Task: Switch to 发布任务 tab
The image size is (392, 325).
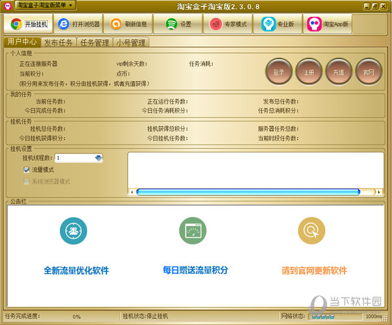Action: pos(59,43)
